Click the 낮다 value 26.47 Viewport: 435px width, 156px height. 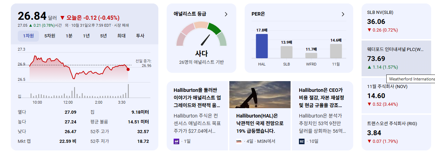(70, 131)
